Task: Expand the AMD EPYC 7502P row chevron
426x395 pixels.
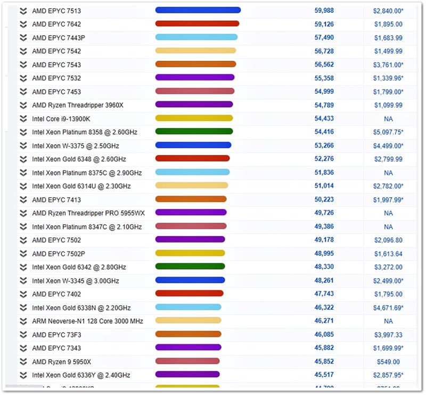Action: point(23,254)
